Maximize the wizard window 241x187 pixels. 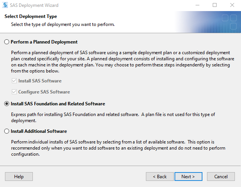pos(215,5)
